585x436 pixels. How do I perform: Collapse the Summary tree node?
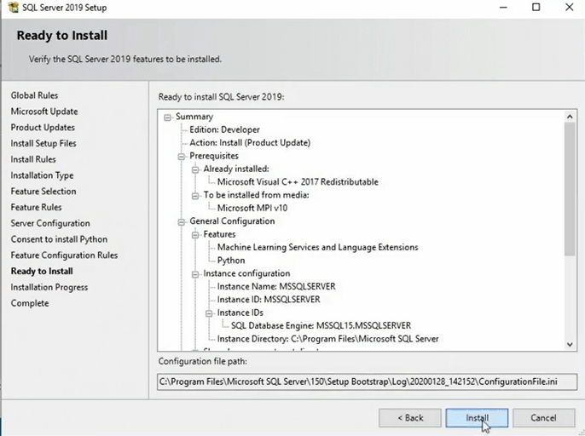(168, 117)
